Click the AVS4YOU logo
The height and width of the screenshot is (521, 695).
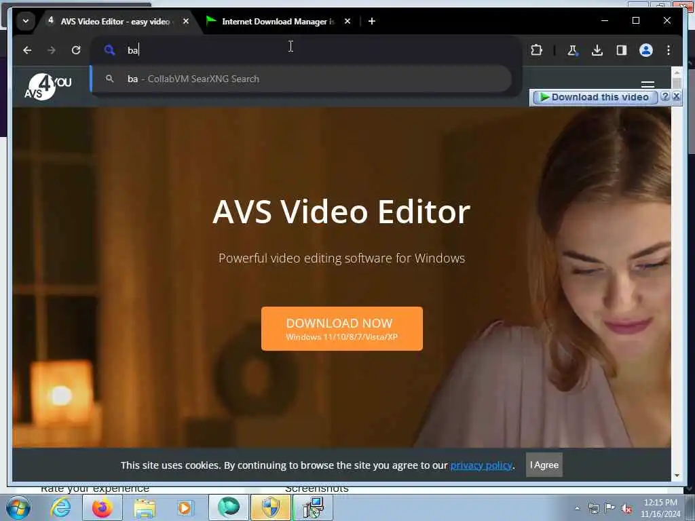click(x=48, y=86)
